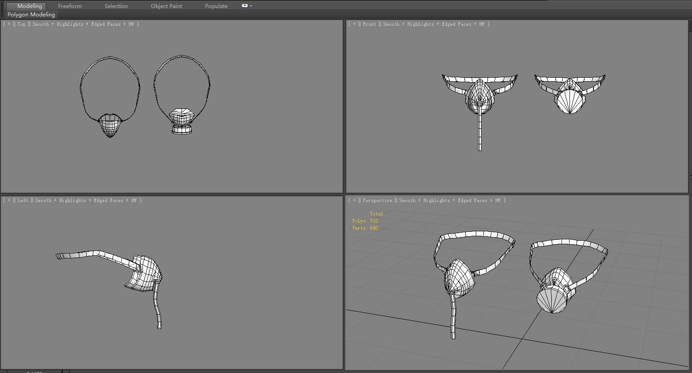
Task: Open the Front viewport shading label menu
Action: (433, 24)
